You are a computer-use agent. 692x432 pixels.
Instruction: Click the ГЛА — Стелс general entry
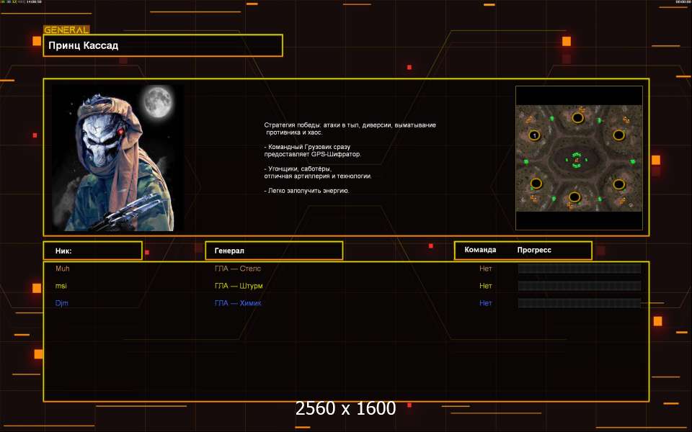coord(238,269)
